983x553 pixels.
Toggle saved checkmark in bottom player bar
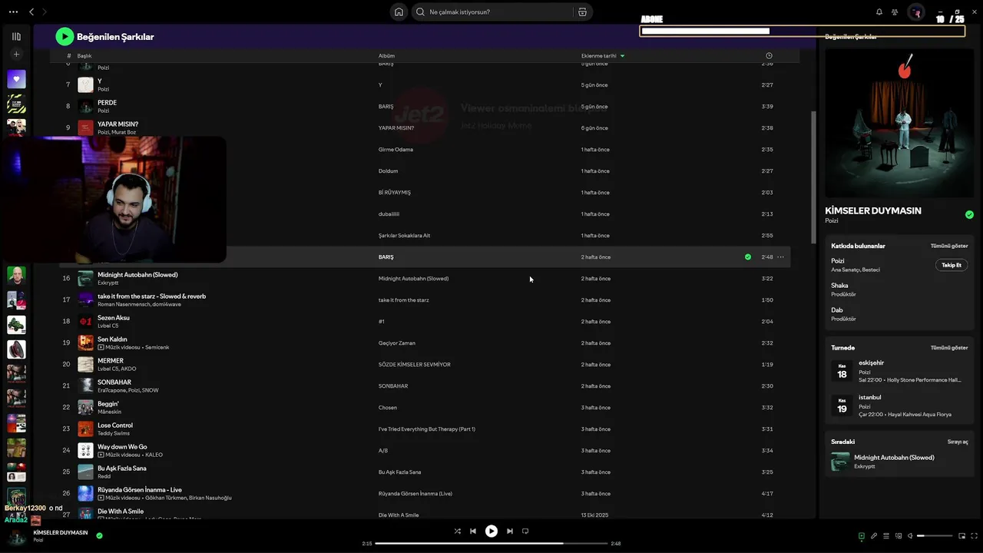[99, 535]
